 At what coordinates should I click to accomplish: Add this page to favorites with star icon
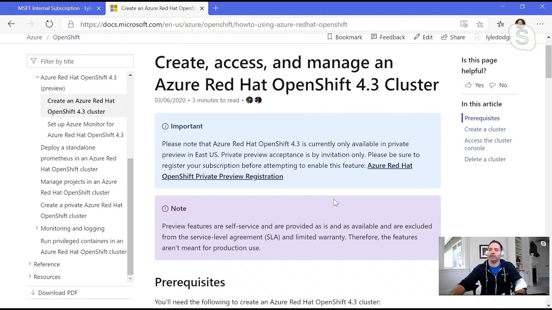pos(480,24)
